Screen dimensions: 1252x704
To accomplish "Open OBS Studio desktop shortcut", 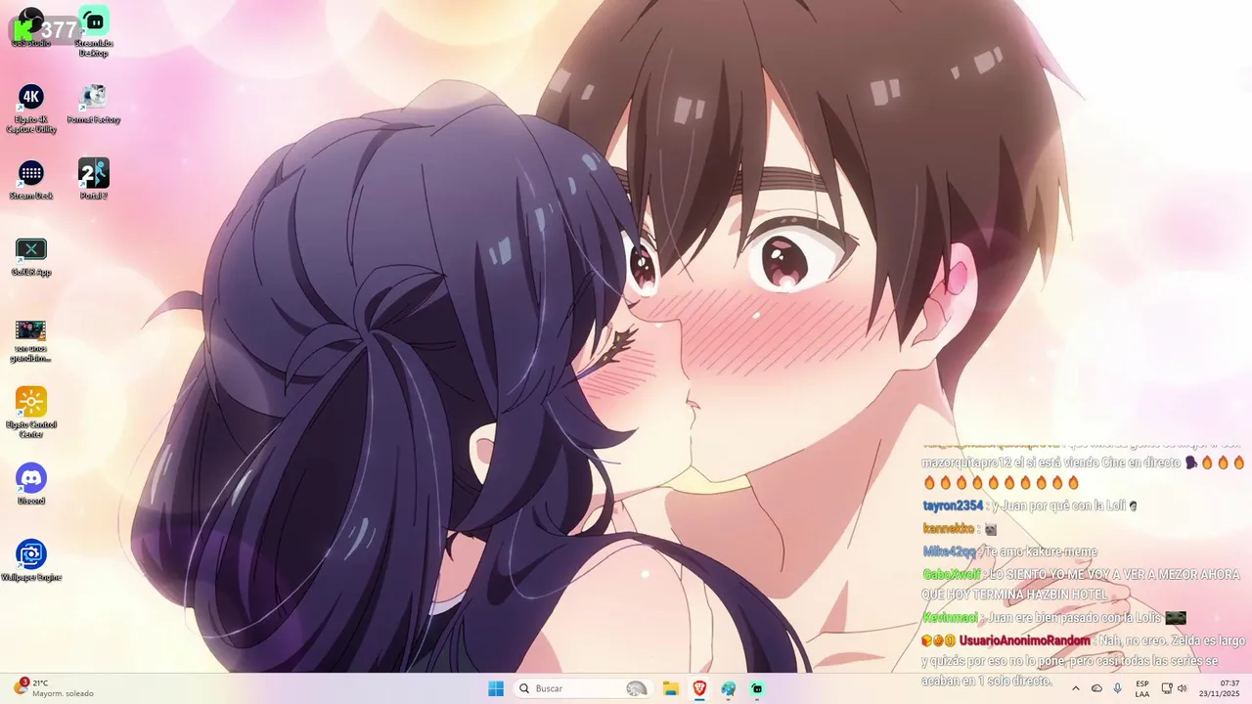I will coord(30,27).
